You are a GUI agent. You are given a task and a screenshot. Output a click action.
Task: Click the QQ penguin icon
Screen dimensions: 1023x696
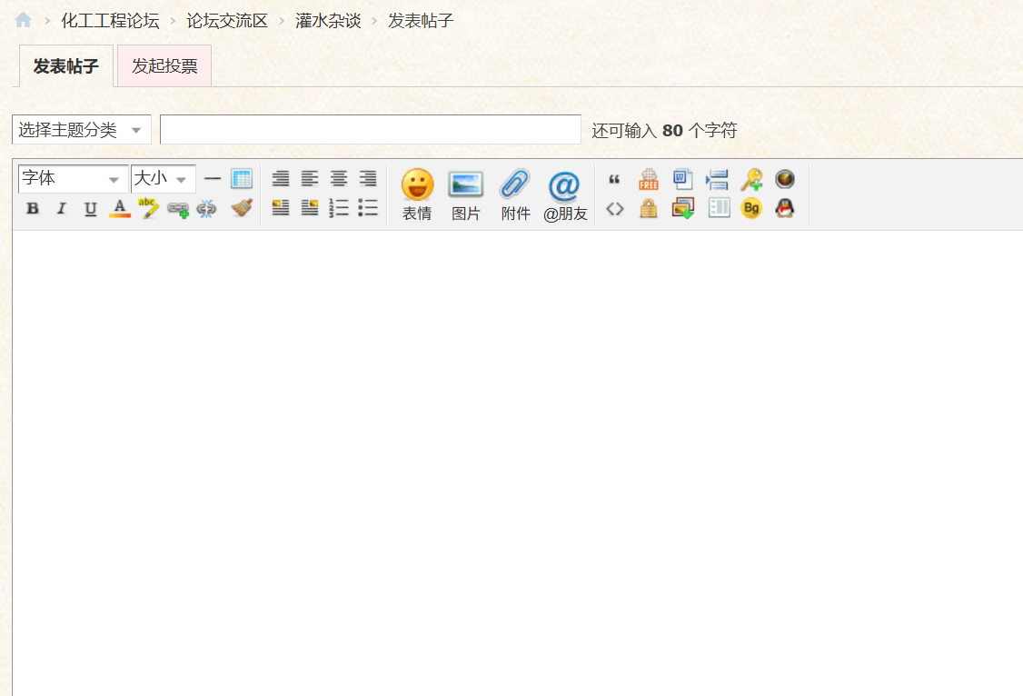(785, 208)
